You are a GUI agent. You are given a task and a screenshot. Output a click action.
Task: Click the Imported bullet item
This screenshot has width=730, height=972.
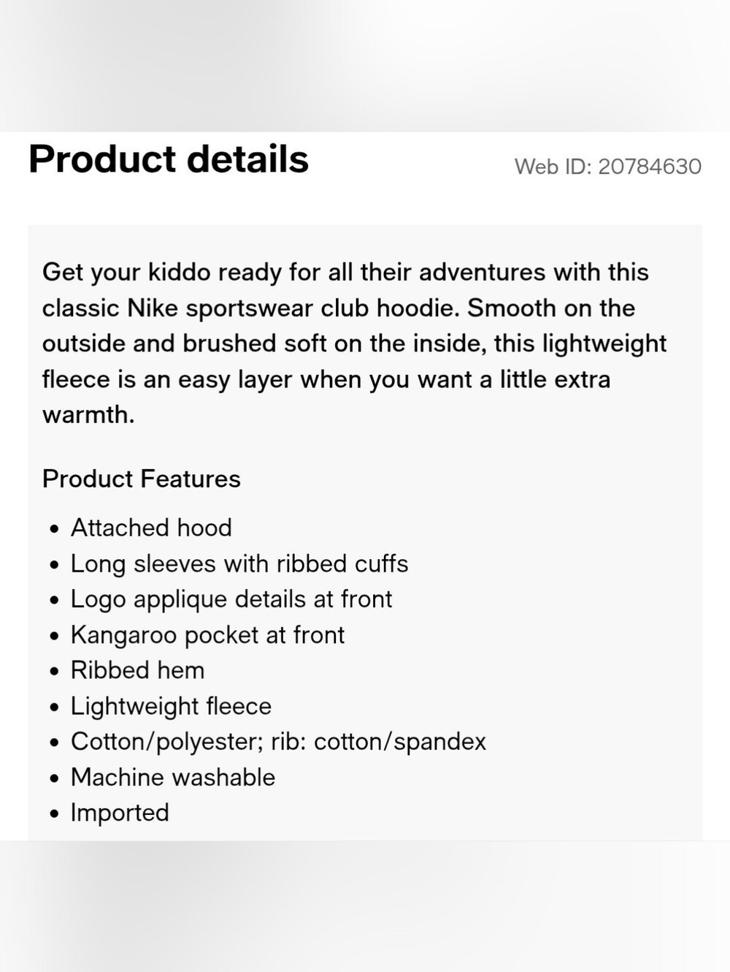120,813
